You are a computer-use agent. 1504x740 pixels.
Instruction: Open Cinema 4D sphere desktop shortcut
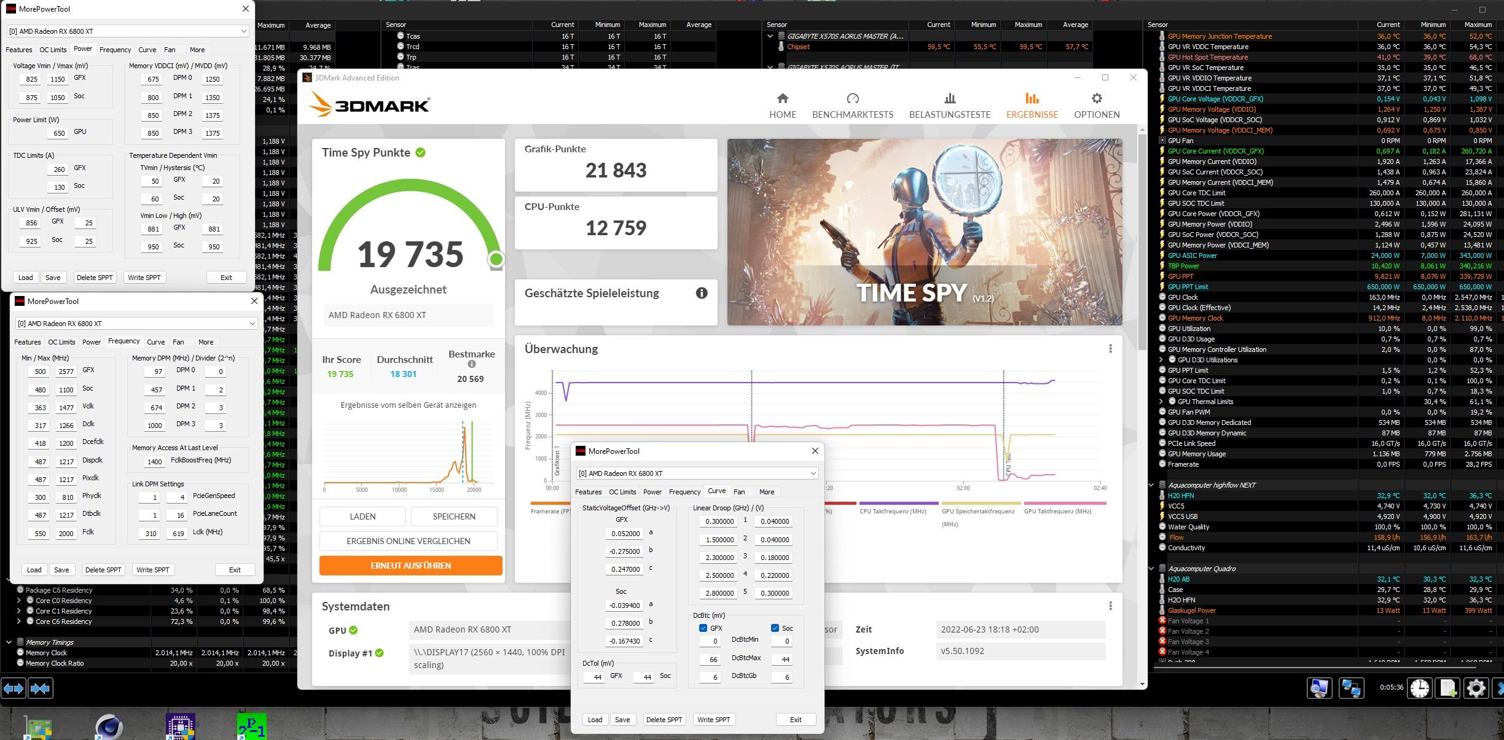coord(109,727)
